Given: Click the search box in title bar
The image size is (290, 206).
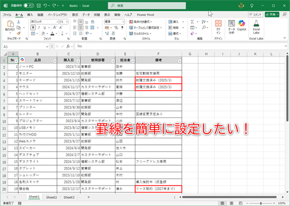Looking at the screenshot, I should tap(147, 6).
